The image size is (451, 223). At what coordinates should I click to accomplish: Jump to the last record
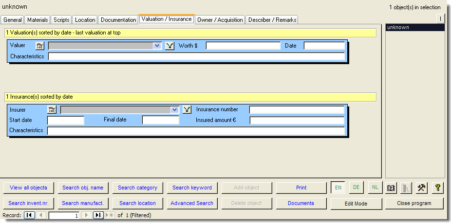98,215
